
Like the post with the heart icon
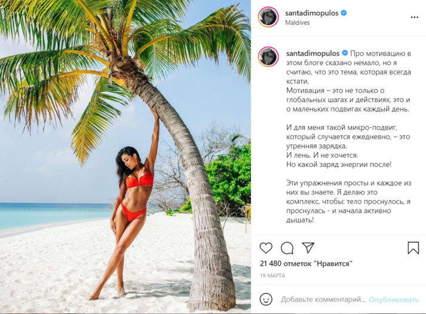266,248
